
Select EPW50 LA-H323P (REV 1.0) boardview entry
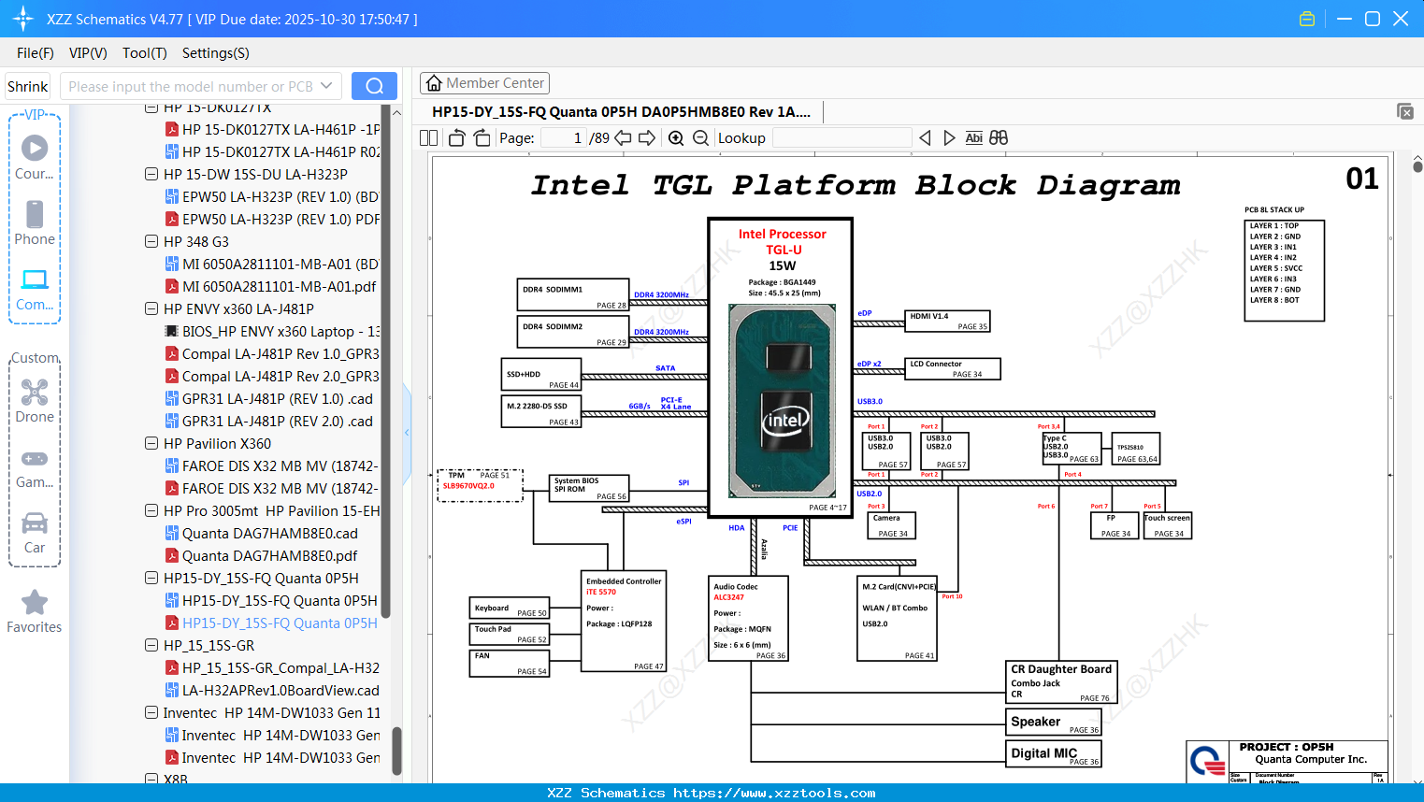click(272, 197)
